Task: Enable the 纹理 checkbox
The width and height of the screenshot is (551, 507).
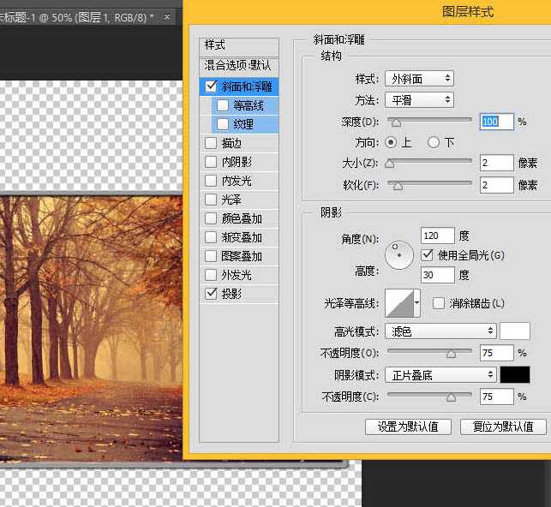Action: [223, 124]
